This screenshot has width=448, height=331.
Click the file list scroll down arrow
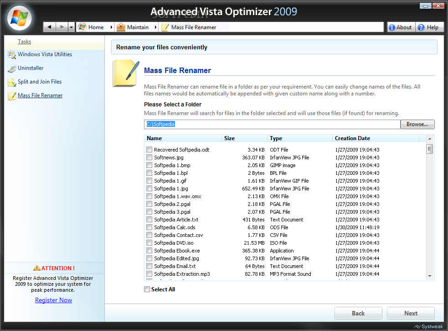429,276
